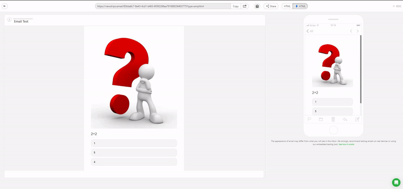Click the next message arrow in mobile preview

pyautogui.click(x=358, y=31)
